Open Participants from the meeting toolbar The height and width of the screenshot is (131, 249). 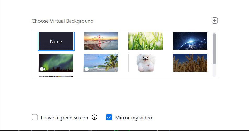point(58,130)
